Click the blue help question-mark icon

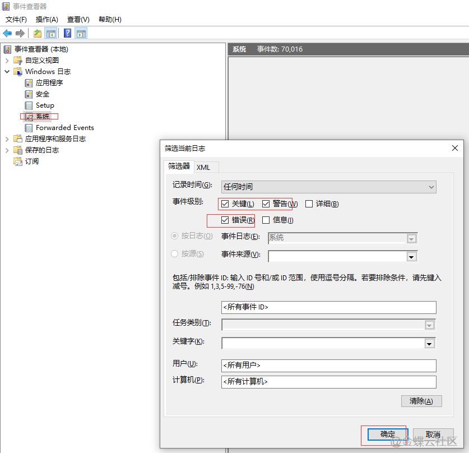[67, 33]
